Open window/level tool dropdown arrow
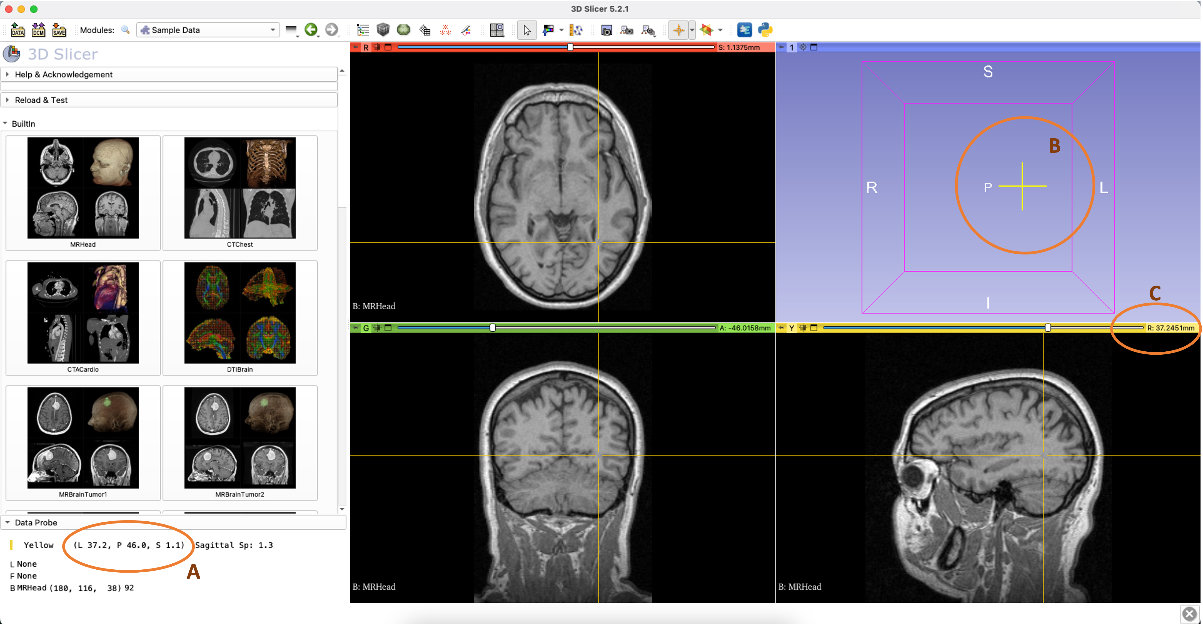Screen dimensions: 1203x625 click(561, 30)
